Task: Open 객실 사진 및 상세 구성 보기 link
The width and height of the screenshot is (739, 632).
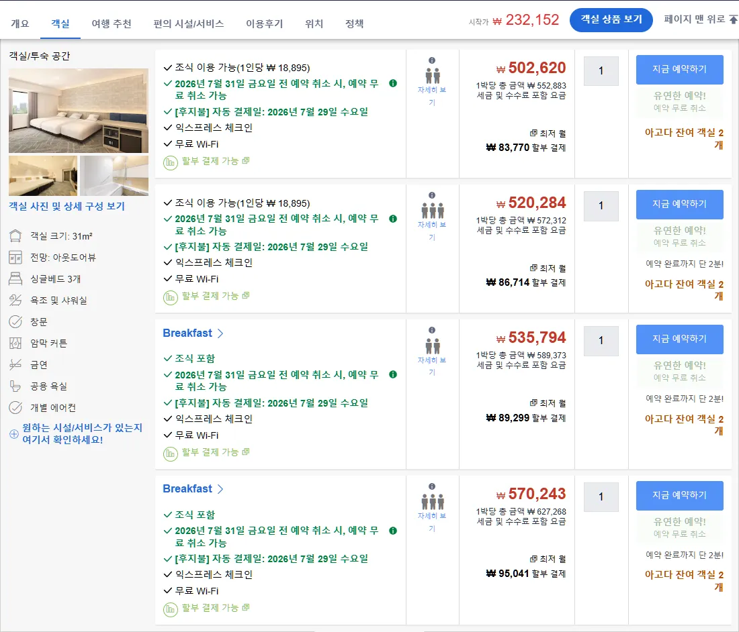Action: coord(67,206)
